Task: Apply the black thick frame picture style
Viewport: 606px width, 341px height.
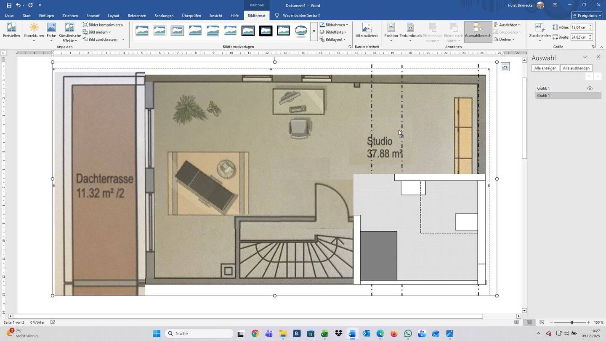Action: pyautogui.click(x=266, y=31)
